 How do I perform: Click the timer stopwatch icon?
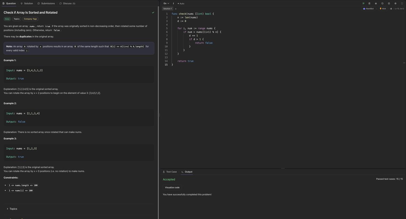382,3
